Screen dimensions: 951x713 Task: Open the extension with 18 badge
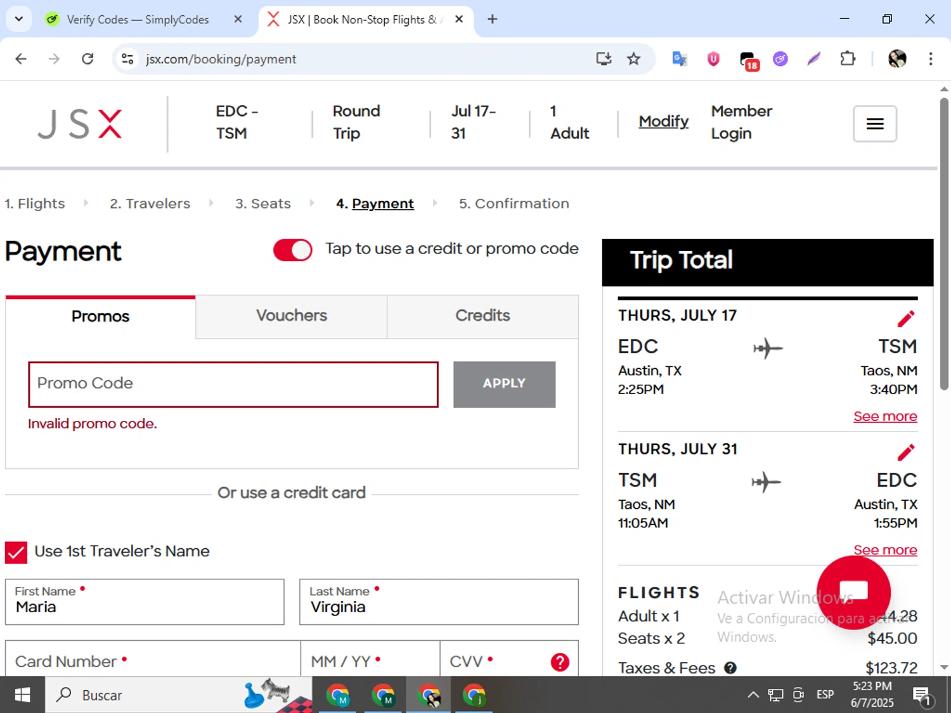click(749, 60)
